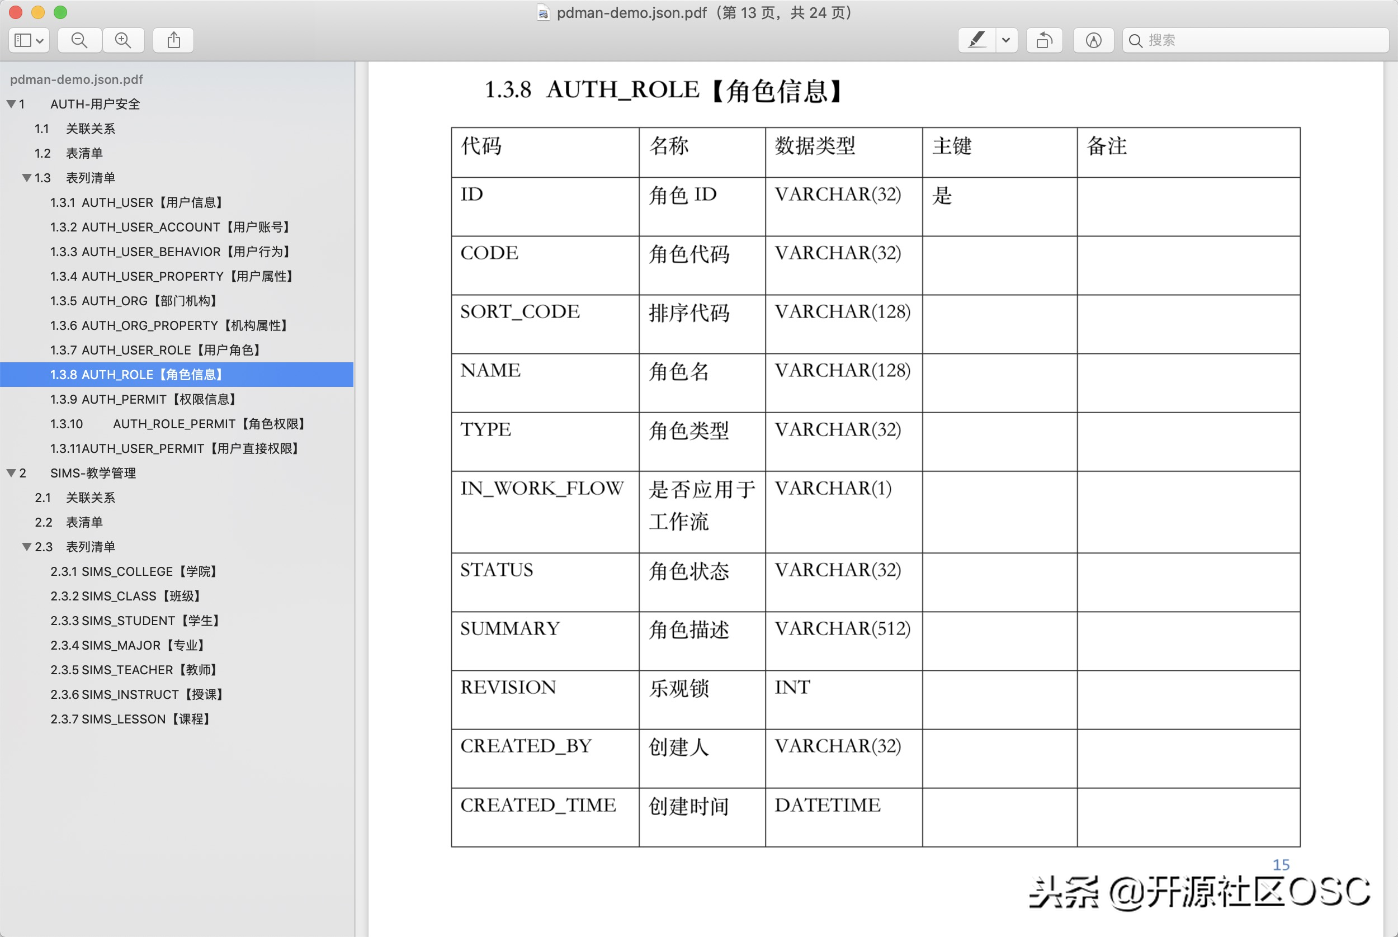The image size is (1398, 937).
Task: Collapse the '1.3 表列清单' section
Action: 26,177
